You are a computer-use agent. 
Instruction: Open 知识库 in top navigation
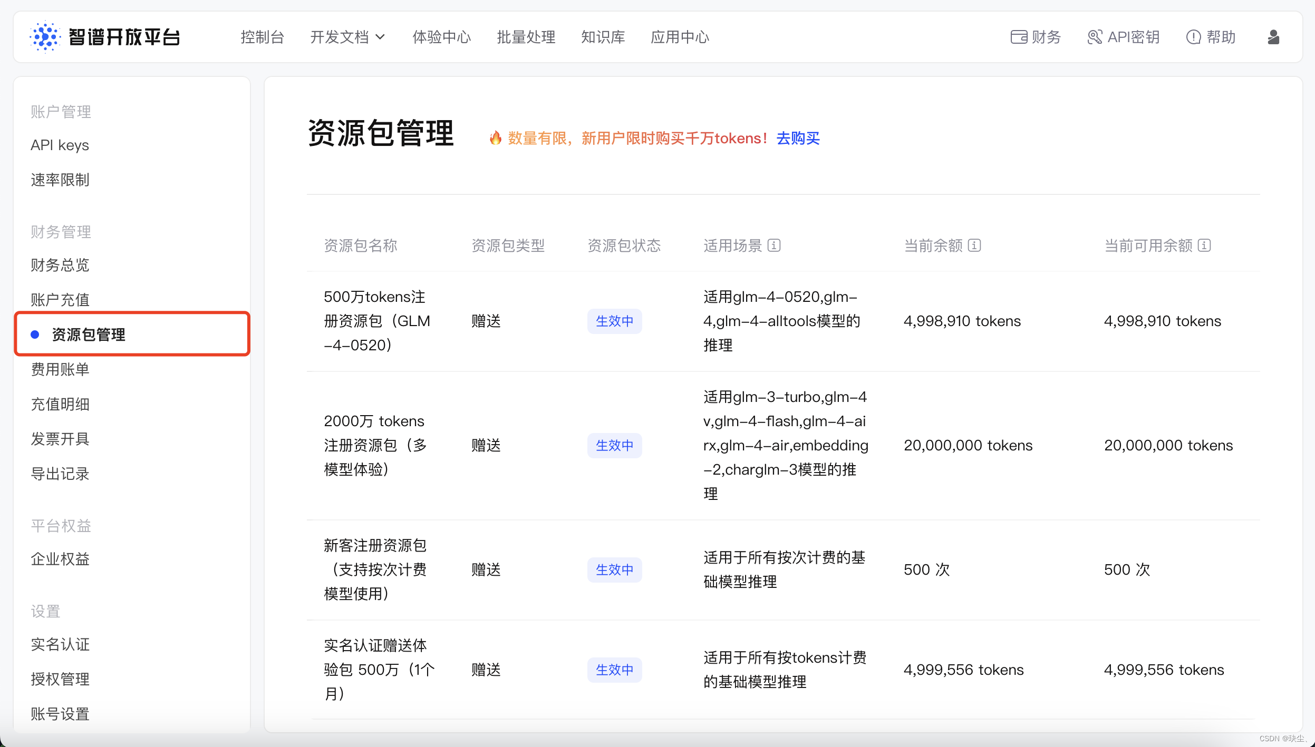[x=603, y=37]
